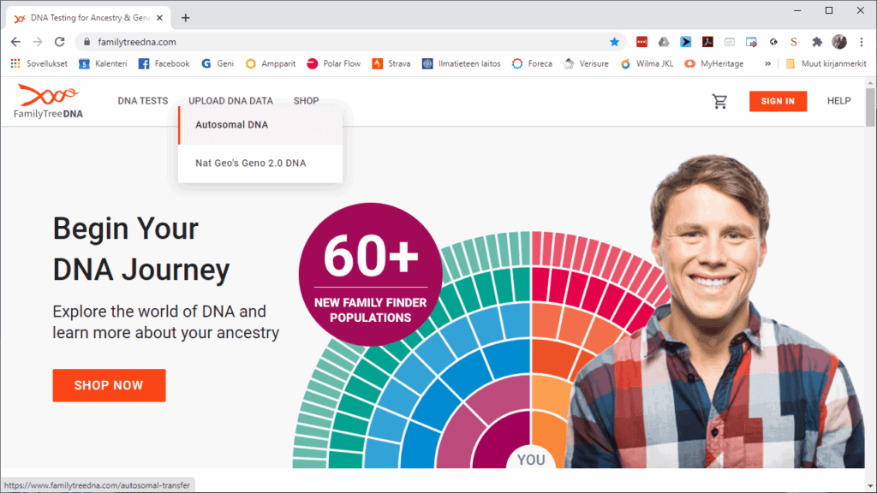This screenshot has height=493, width=877.
Task: Open the Facebook bookmark
Action: point(164,63)
